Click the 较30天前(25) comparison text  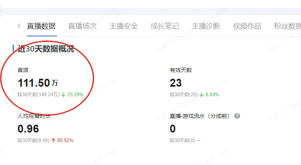coord(184,95)
